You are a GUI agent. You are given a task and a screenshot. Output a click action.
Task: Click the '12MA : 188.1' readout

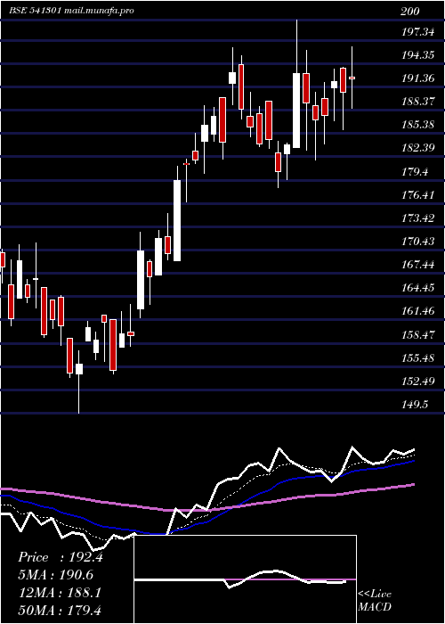tap(60, 592)
